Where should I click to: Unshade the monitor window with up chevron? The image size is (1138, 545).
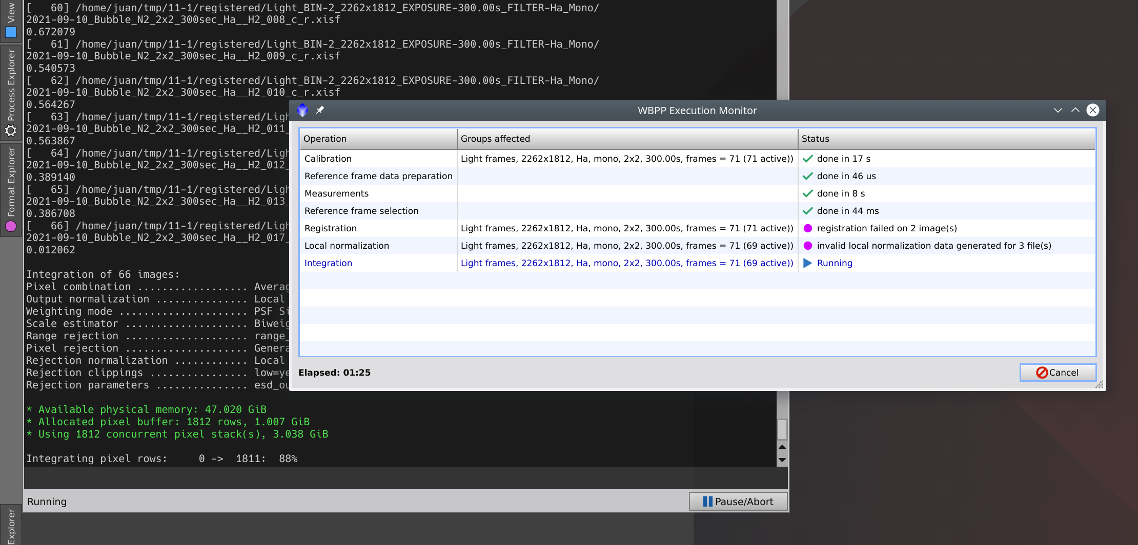point(1075,110)
